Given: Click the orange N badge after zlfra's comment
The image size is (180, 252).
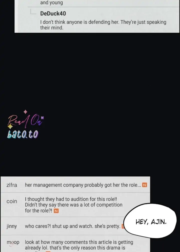Looking at the screenshot, I should pyautogui.click(x=145, y=185).
